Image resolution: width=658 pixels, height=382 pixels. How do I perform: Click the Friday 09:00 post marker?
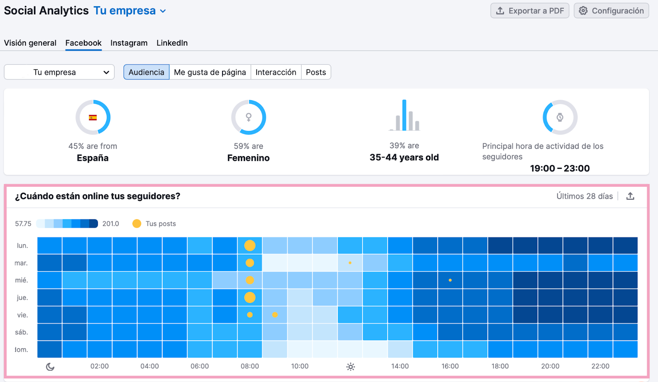[275, 315]
